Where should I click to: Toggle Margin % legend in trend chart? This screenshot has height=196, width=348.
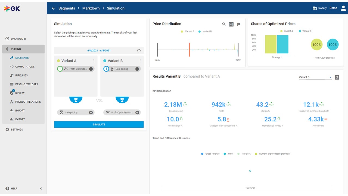pos(244,154)
